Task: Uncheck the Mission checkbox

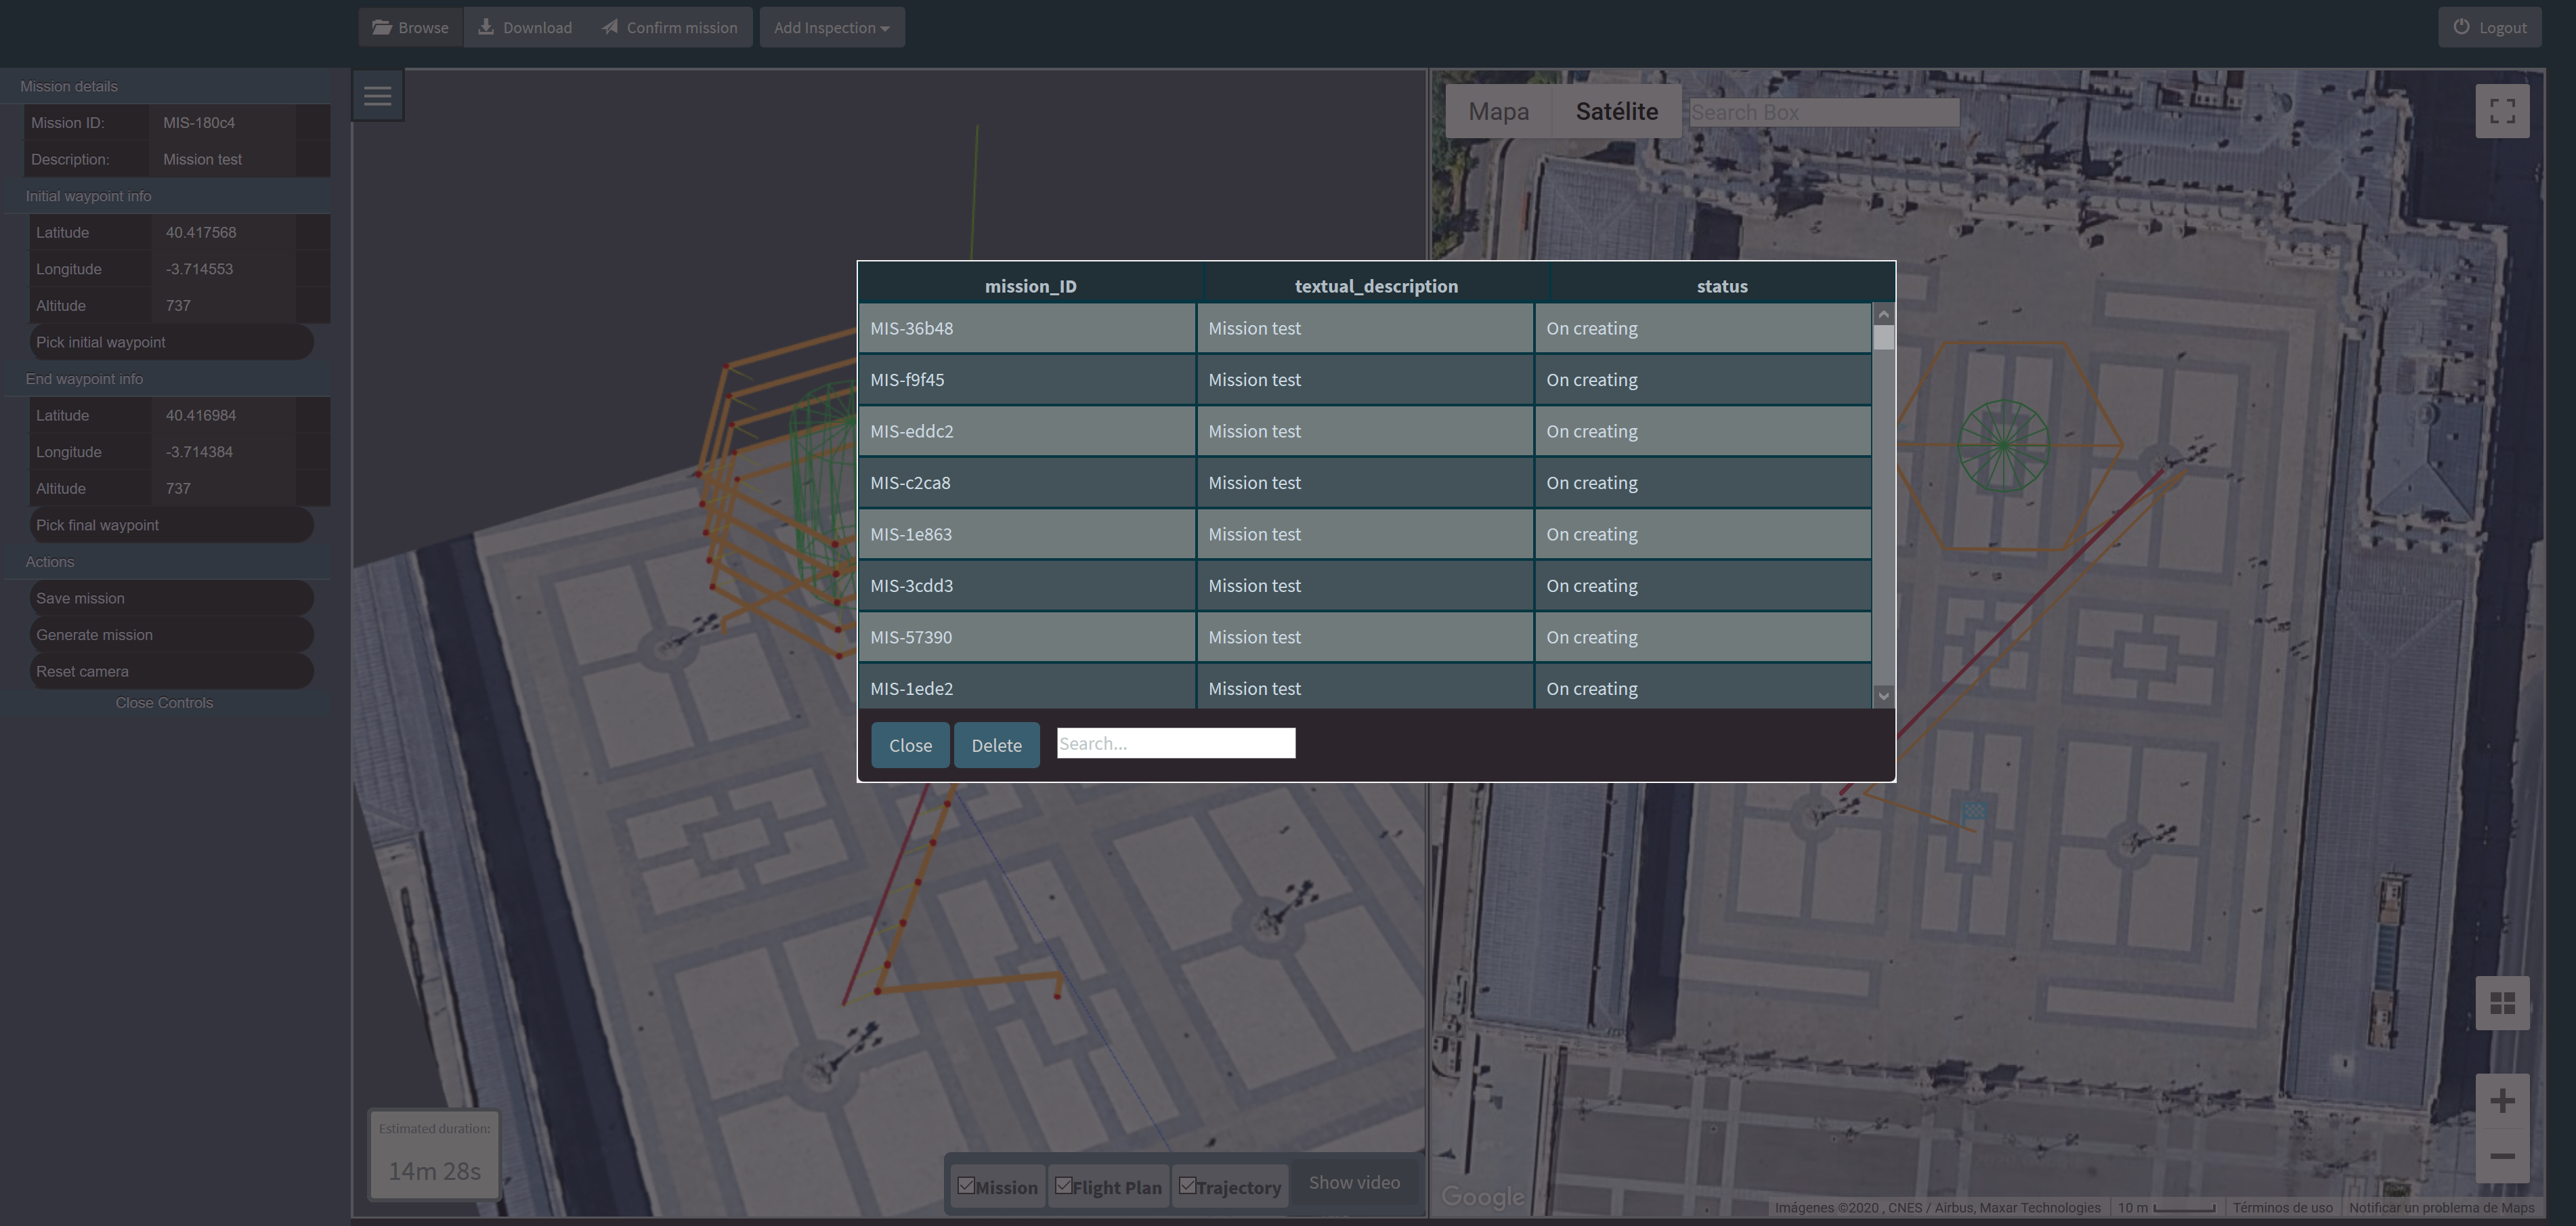Action: (966, 1186)
